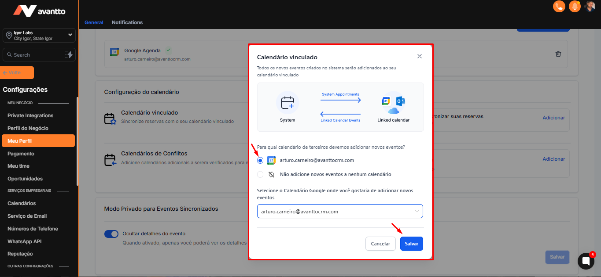Click the orange phone call icon
The width and height of the screenshot is (601, 277).
click(x=559, y=6)
